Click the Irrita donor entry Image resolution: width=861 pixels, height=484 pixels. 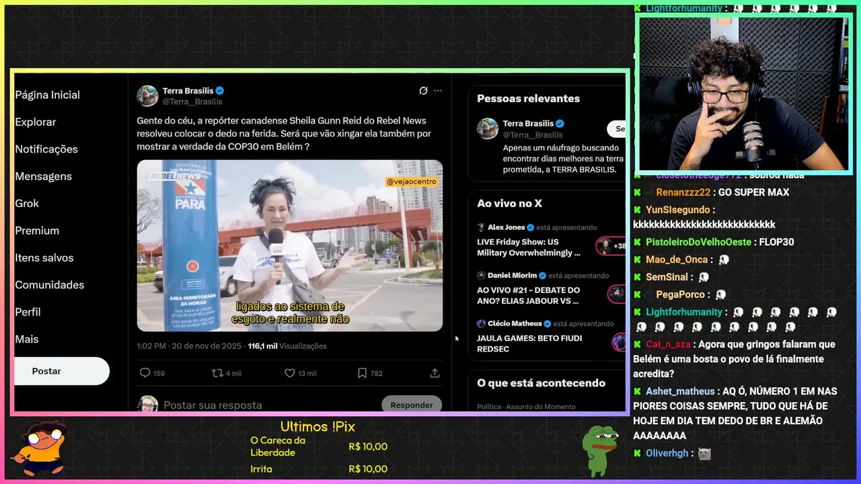[x=261, y=469]
